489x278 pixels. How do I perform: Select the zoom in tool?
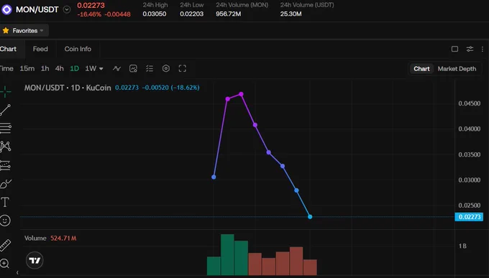click(5, 264)
